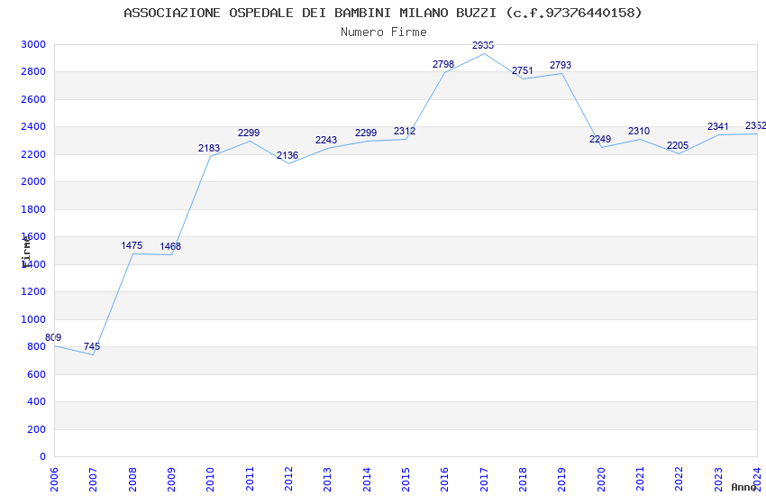The height and width of the screenshot is (496, 766).
Task: Click the 2249 data label
Action: [600, 139]
